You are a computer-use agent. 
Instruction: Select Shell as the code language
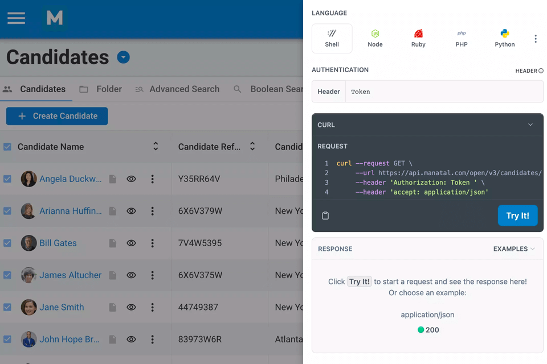click(332, 38)
